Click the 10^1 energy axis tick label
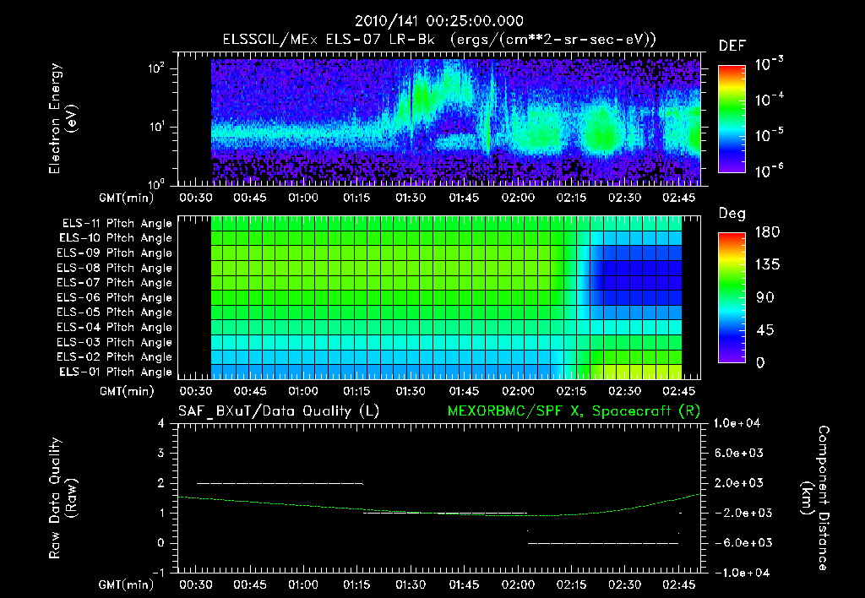 pyautogui.click(x=156, y=127)
